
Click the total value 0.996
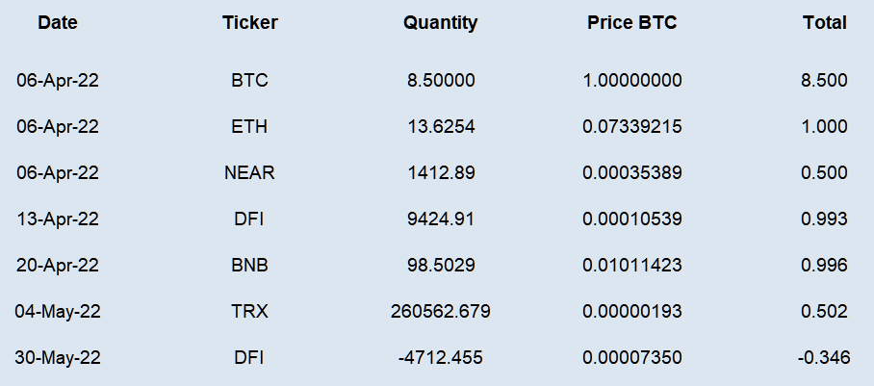(x=824, y=265)
